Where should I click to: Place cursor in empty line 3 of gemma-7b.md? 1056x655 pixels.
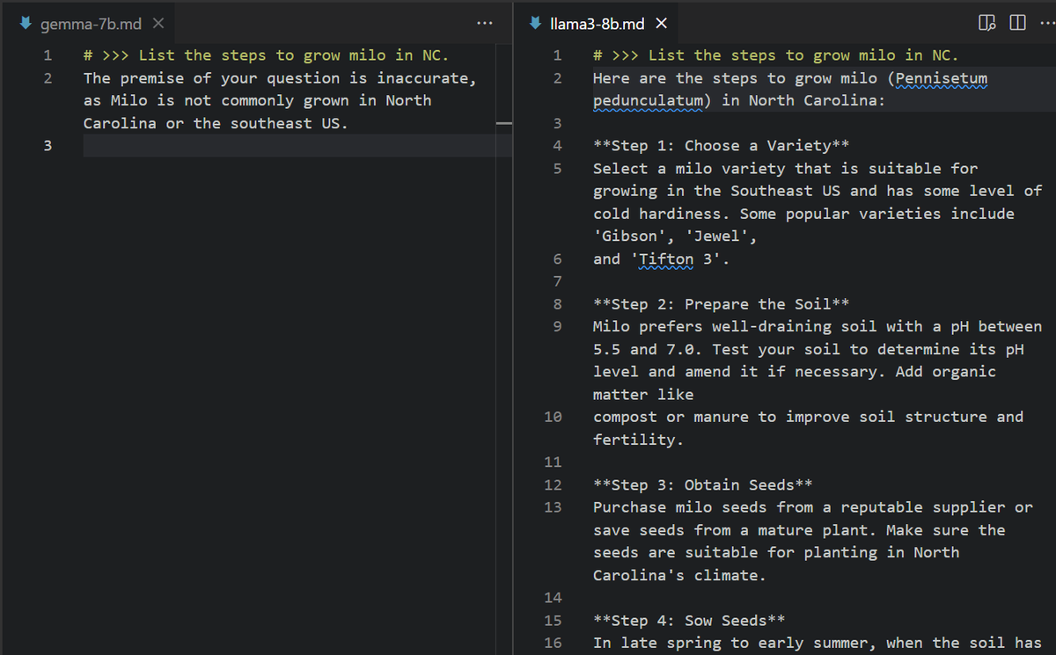297,146
